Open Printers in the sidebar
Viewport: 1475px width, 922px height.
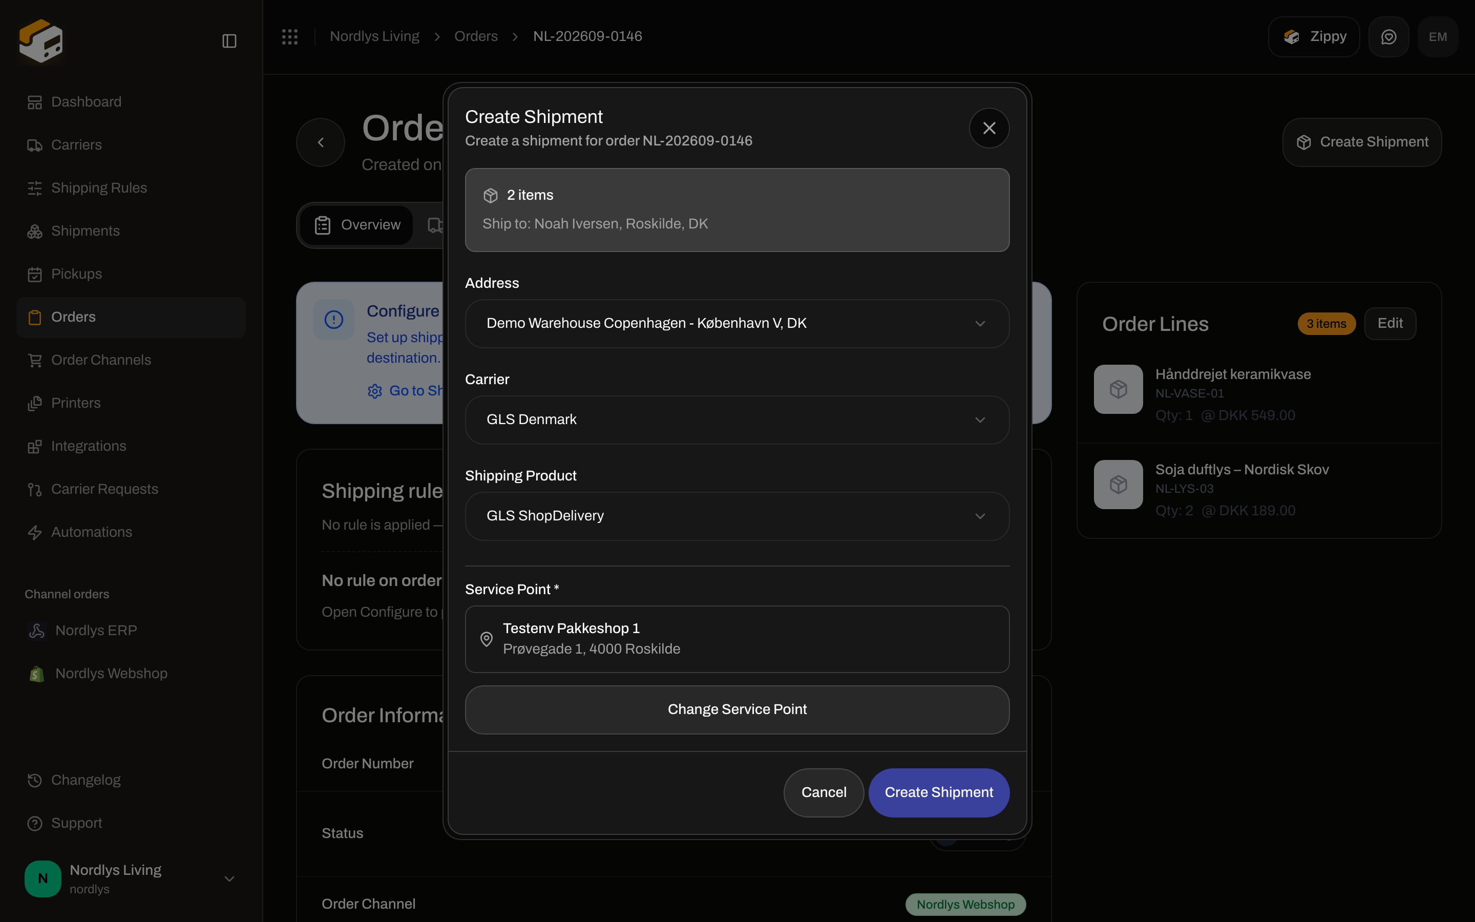131,403
